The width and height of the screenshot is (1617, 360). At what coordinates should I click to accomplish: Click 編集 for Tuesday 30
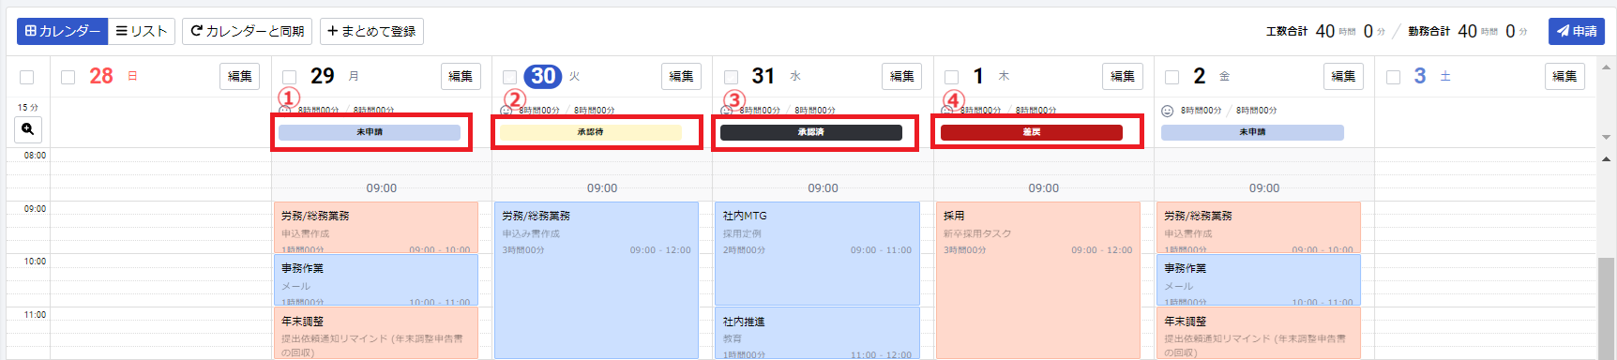click(x=681, y=76)
